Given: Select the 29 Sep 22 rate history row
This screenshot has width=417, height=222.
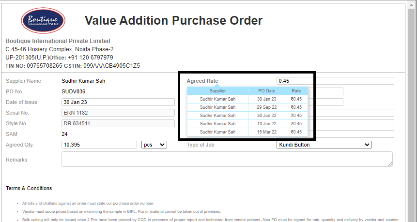Looking at the screenshot, I should [247, 107].
